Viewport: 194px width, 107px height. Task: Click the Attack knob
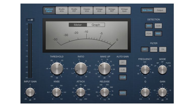tap(81, 92)
